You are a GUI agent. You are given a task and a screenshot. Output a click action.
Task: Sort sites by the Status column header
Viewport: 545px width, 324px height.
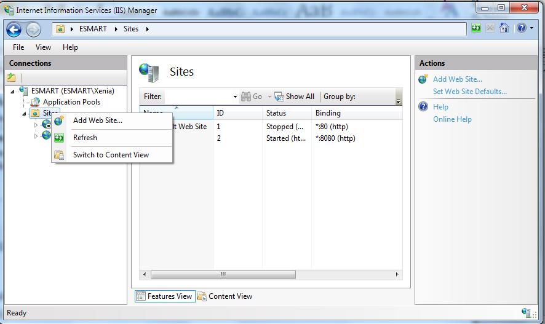pos(287,113)
